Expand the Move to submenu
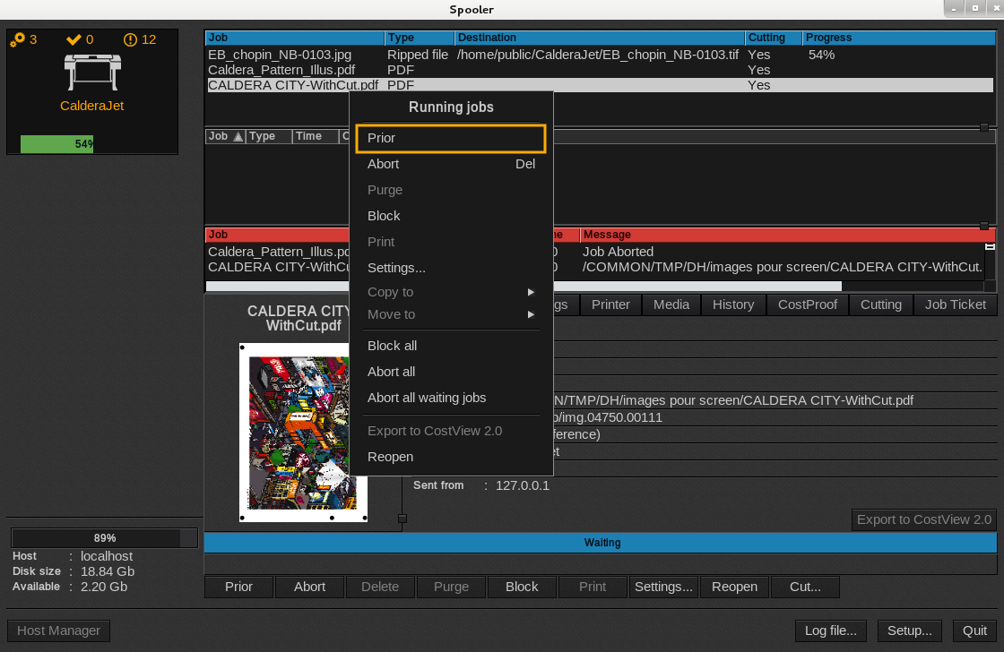This screenshot has height=652, width=1004. coord(450,314)
